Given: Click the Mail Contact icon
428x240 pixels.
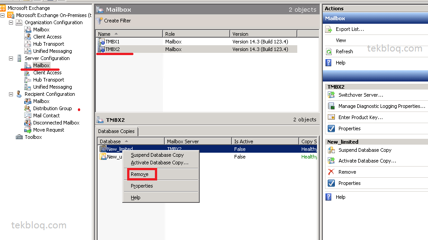Looking at the screenshot, I should point(28,116).
